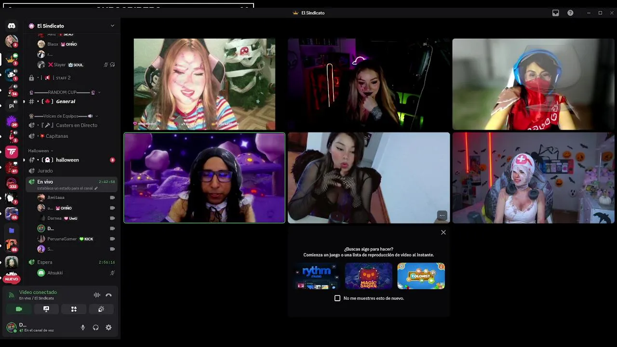Viewport: 617px width, 347px height.
Task: Join the Jurado voice channel
Action: click(x=72, y=171)
